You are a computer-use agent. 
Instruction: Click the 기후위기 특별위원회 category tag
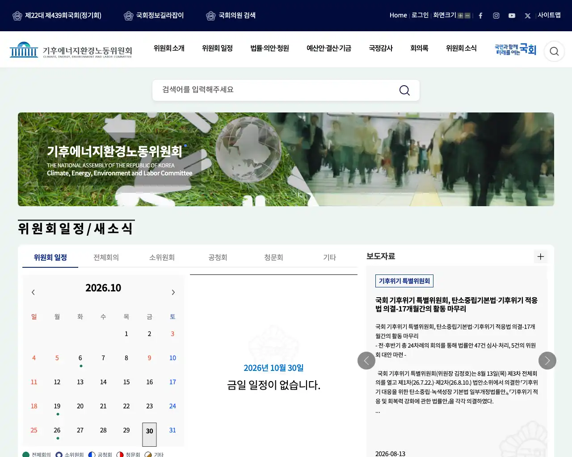(x=404, y=281)
